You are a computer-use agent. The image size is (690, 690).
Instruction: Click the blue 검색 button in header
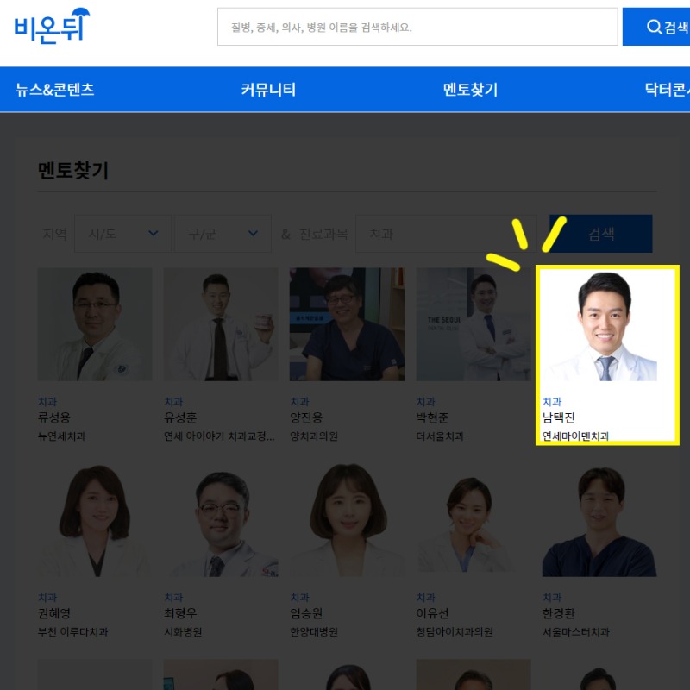coord(656,27)
